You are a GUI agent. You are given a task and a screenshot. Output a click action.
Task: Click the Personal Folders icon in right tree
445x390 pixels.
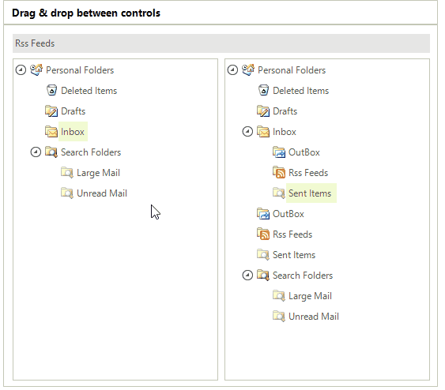click(x=248, y=69)
